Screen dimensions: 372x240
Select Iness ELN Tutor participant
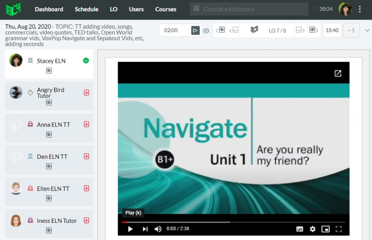[x=49, y=224]
